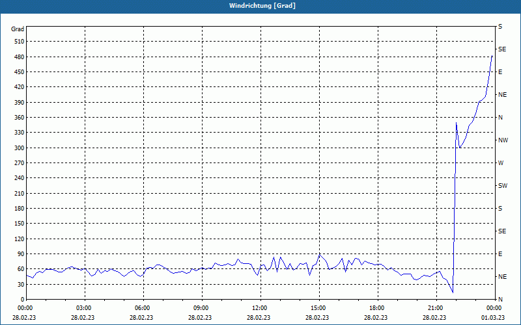
Task: Click the 510 y-axis value
Action: tap(20, 42)
